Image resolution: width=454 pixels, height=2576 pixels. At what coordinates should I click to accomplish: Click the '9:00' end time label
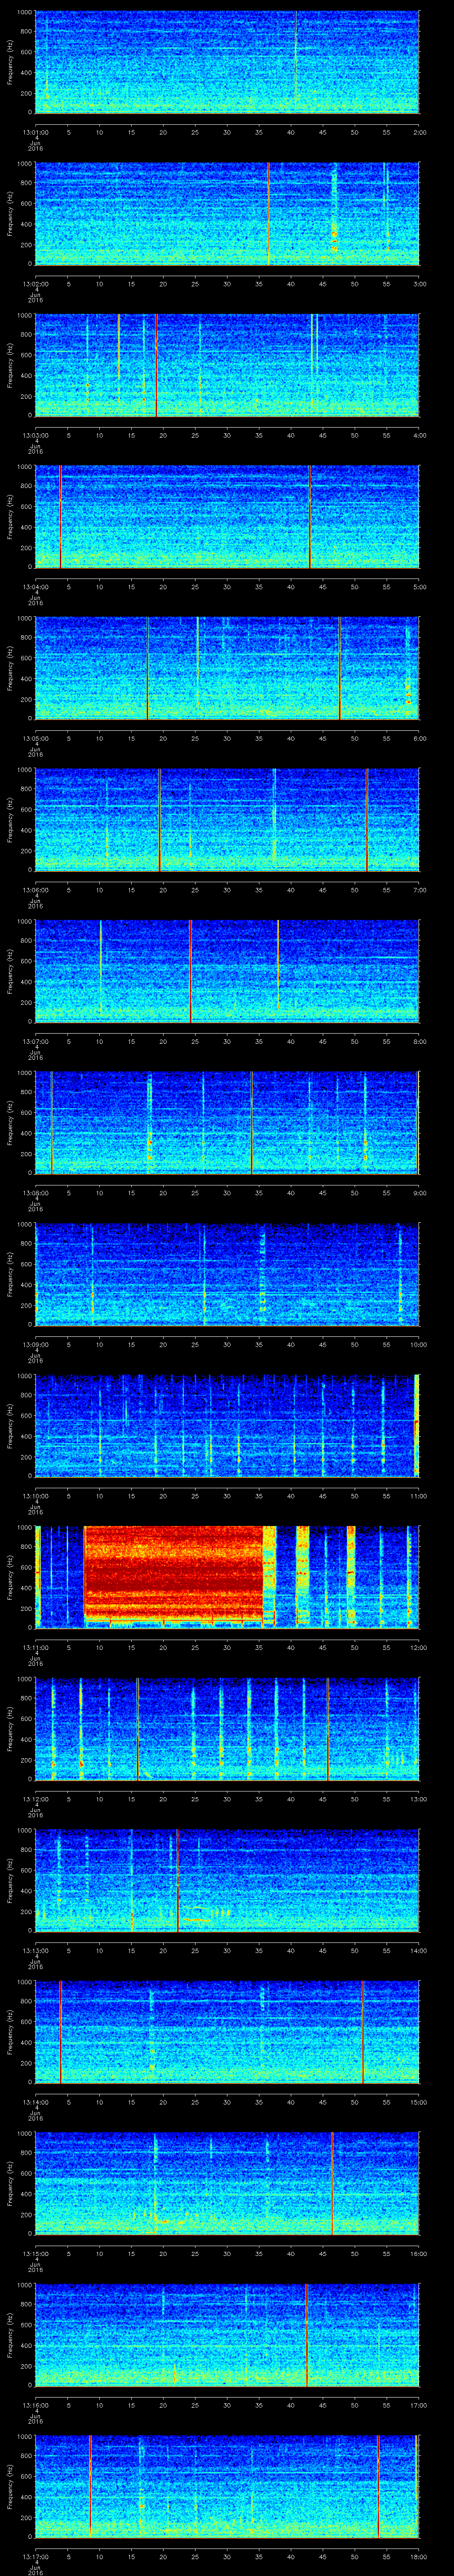(419, 1193)
